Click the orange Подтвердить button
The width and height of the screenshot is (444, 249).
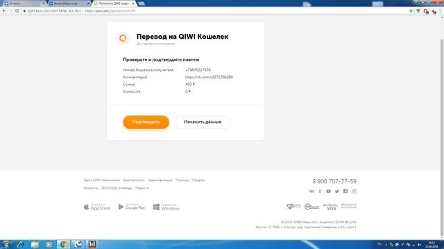[x=146, y=122]
